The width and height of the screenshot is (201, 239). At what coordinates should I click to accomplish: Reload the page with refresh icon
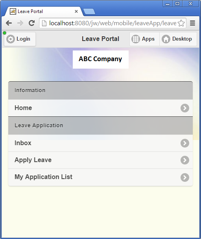coord(31,23)
